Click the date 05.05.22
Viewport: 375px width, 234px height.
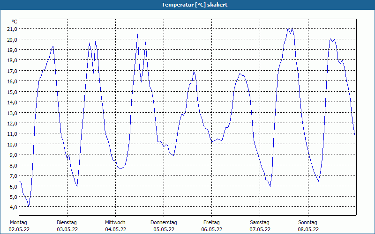[x=164, y=230]
